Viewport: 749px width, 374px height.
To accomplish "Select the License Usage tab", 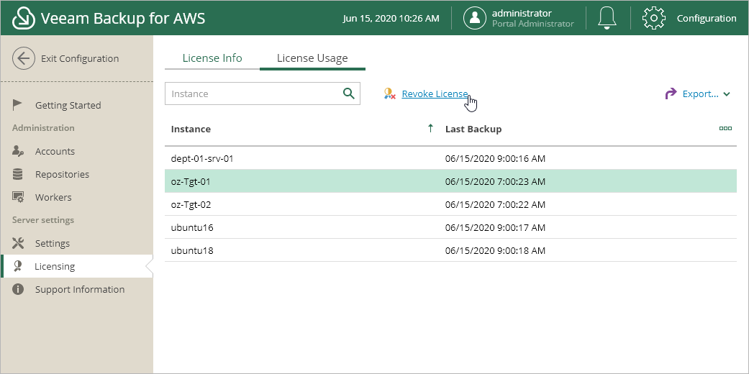I will point(312,58).
